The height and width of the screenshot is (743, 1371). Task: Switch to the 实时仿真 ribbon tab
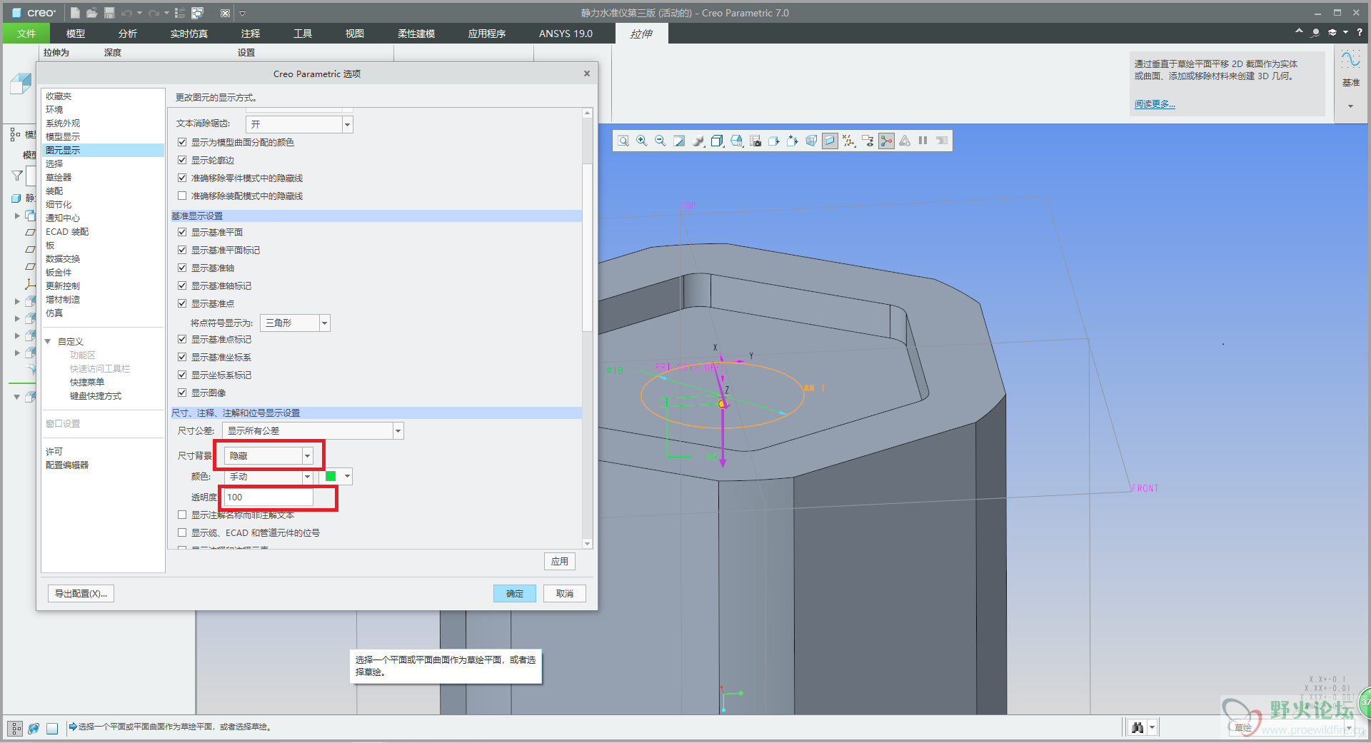(189, 34)
